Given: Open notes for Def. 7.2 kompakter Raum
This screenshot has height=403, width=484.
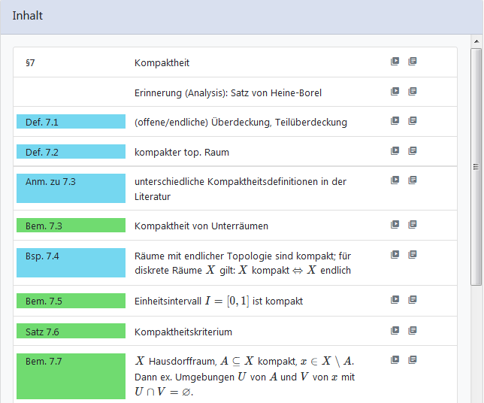Looking at the screenshot, I should 413,151.
